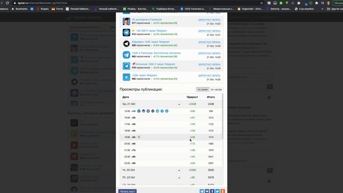This screenshot has height=193, width=343.
Task: Click репостнул запись in Интенсив 100K row
Action: 210,64
